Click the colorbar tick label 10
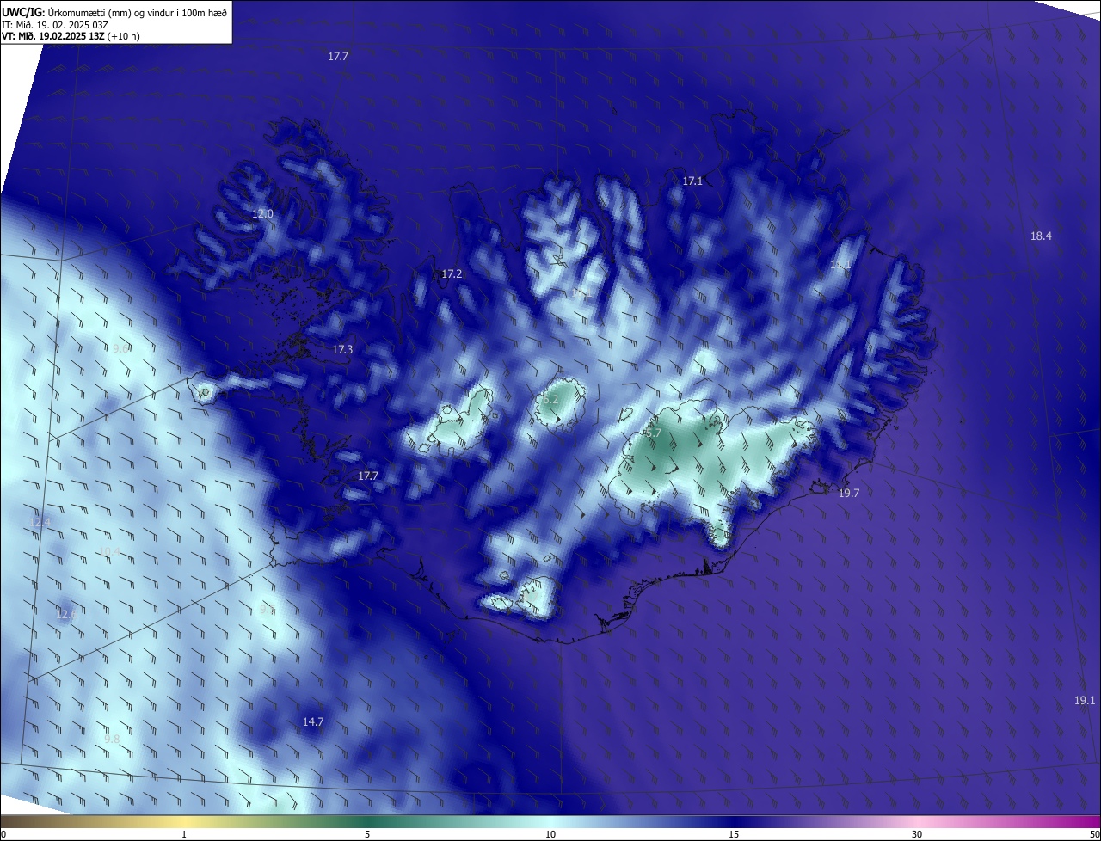The height and width of the screenshot is (841, 1101). coord(550,834)
